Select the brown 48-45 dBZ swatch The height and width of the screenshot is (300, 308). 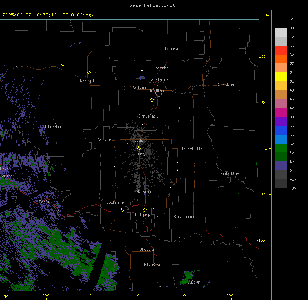click(281, 94)
